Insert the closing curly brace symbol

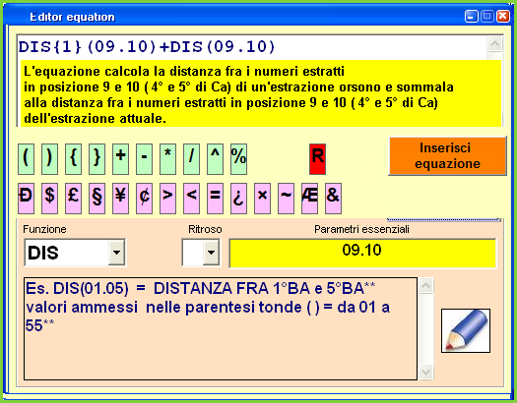pyautogui.click(x=97, y=159)
